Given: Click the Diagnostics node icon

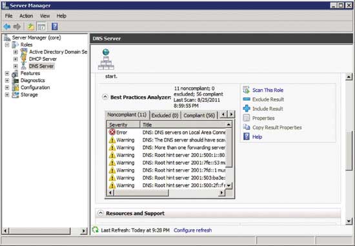Looking at the screenshot, I should coord(15,81).
